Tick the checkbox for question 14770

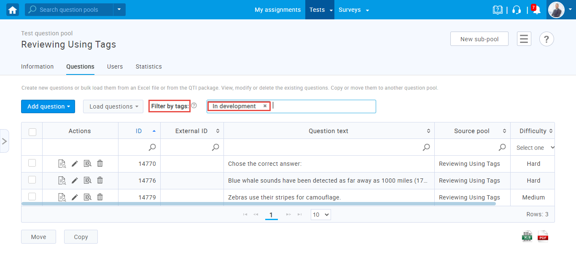click(x=32, y=163)
